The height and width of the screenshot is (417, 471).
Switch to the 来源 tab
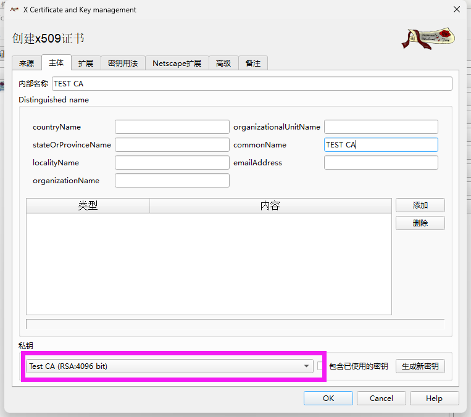click(27, 63)
